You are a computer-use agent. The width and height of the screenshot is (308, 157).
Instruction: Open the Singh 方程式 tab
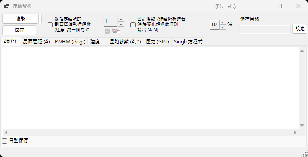(x=188, y=42)
